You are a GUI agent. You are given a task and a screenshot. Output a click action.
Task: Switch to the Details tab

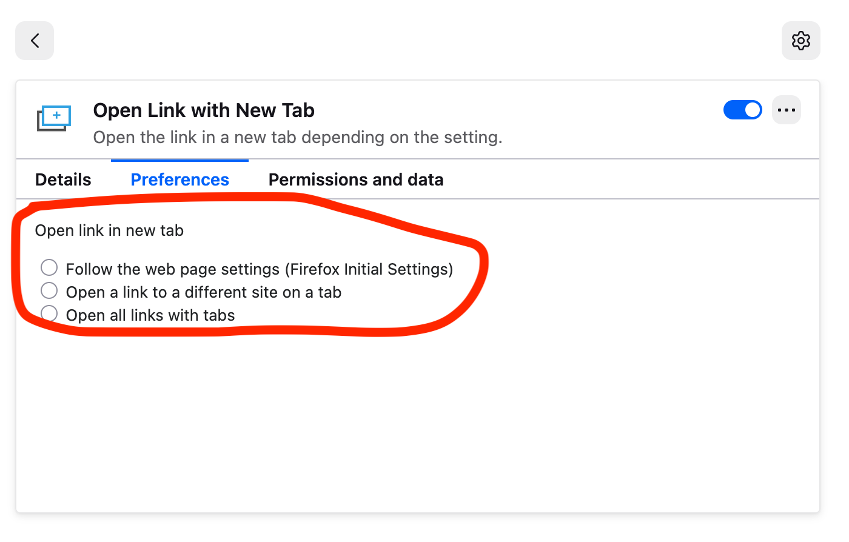point(63,180)
